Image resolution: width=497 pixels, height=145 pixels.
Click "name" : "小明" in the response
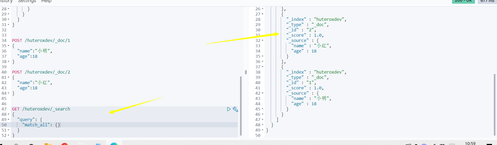pyautogui.click(x=311, y=99)
